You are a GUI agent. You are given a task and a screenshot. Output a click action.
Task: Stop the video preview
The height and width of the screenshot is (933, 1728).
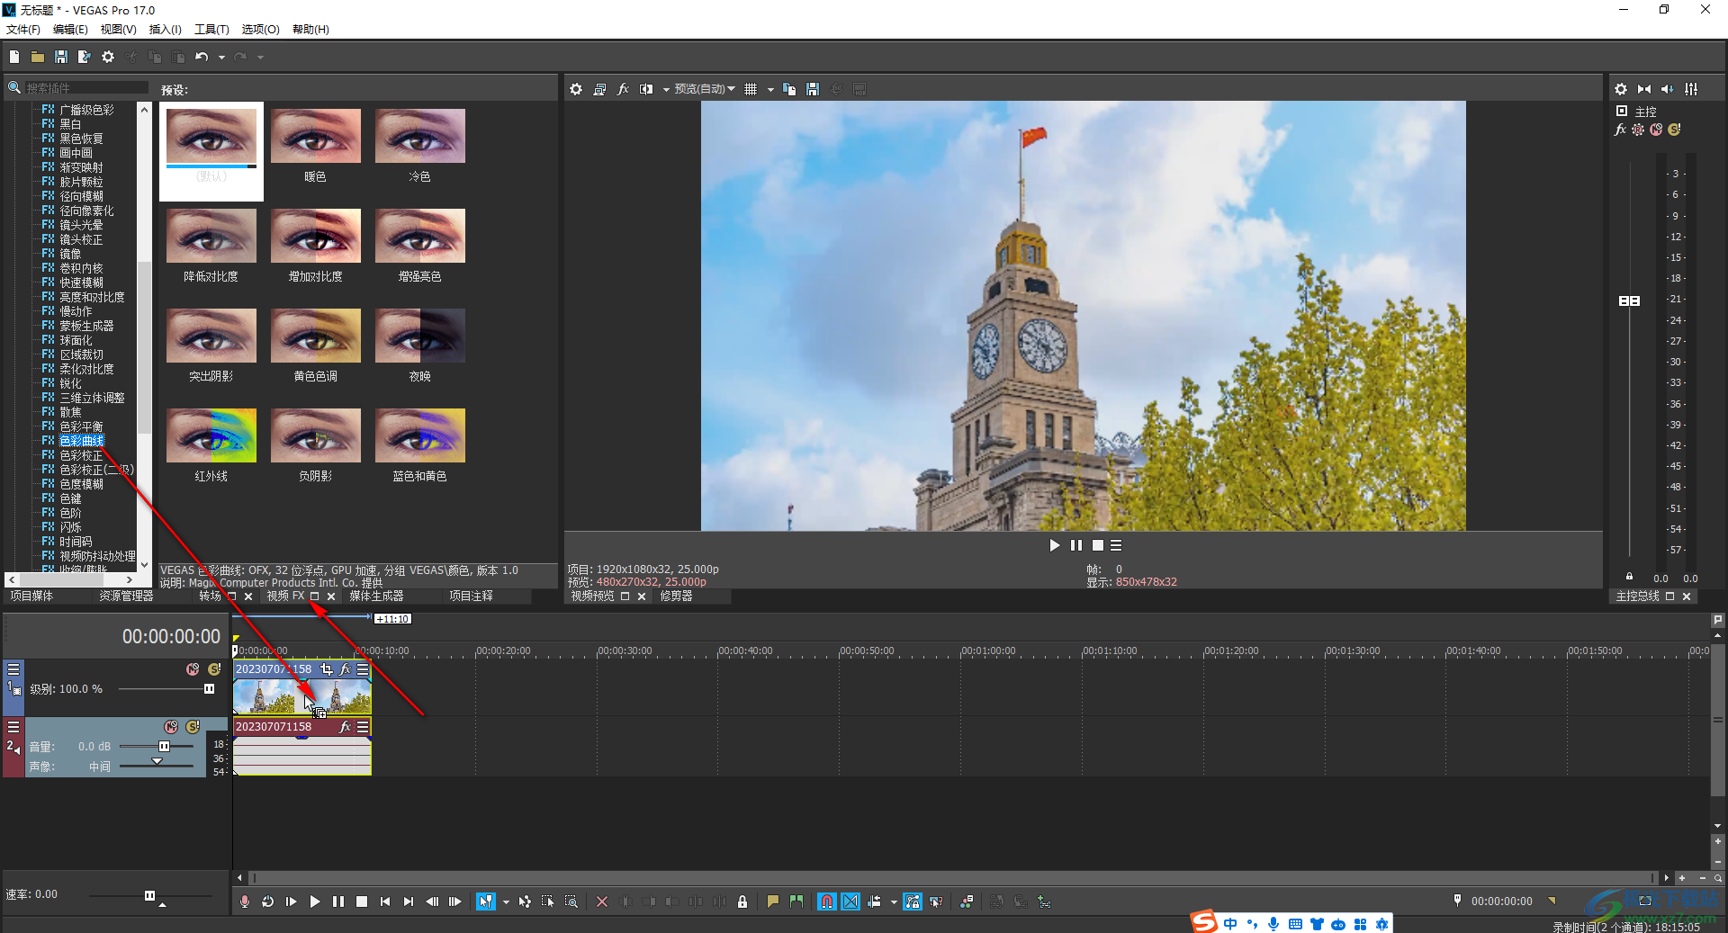pos(1098,545)
